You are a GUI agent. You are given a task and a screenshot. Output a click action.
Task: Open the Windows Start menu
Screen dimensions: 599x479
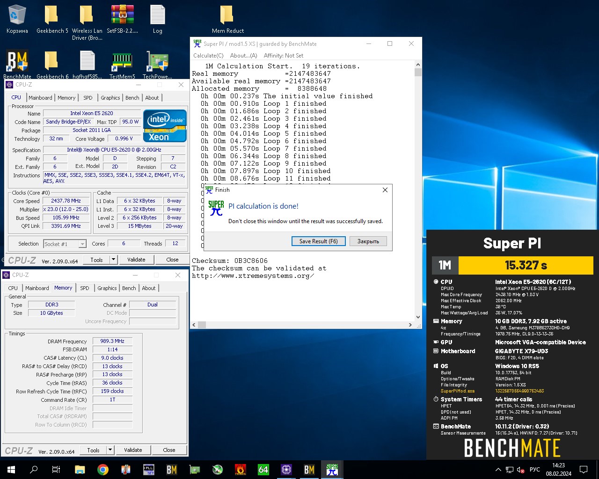click(x=11, y=470)
